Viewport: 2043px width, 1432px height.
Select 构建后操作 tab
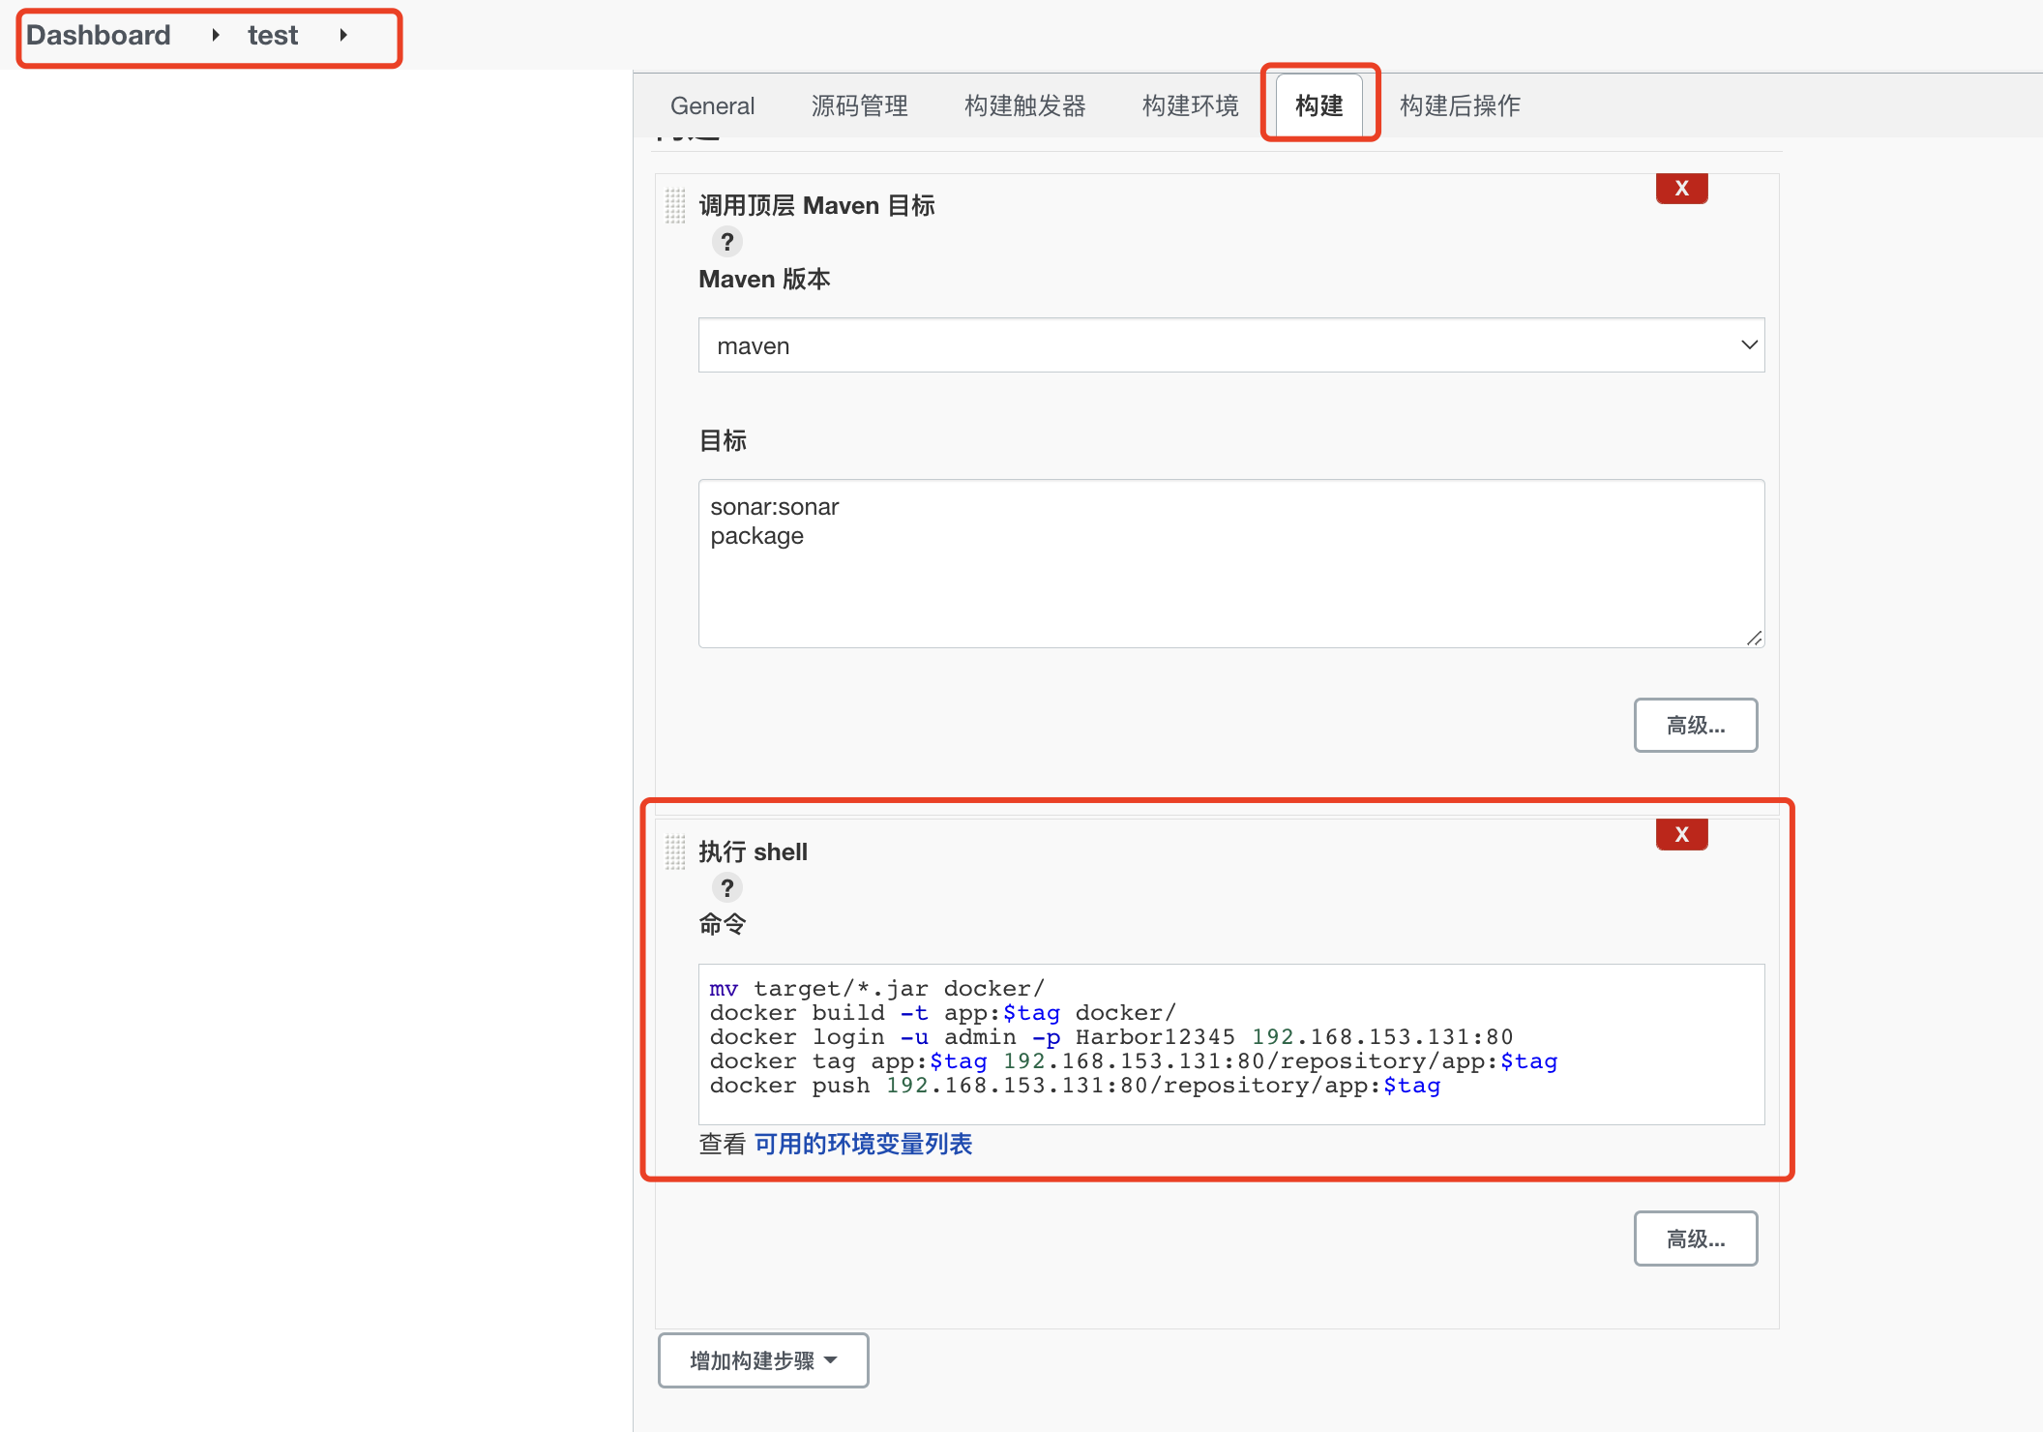pos(1460,105)
